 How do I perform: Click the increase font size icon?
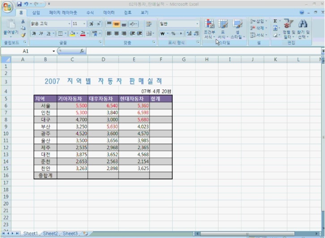[91, 24]
